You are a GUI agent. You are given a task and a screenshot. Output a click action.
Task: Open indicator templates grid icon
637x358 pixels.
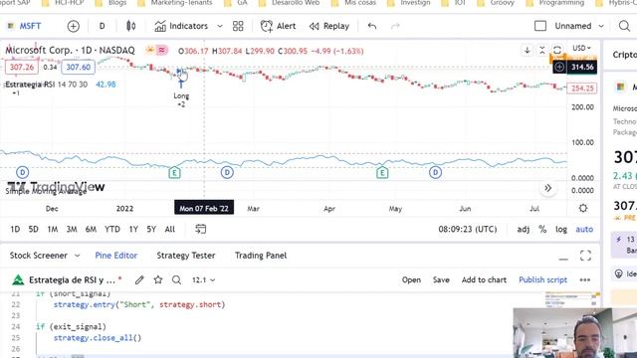pos(238,26)
